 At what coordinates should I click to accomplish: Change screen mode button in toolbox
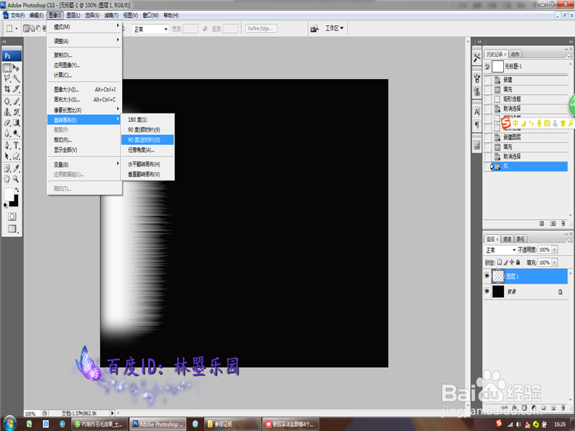[x=12, y=228]
